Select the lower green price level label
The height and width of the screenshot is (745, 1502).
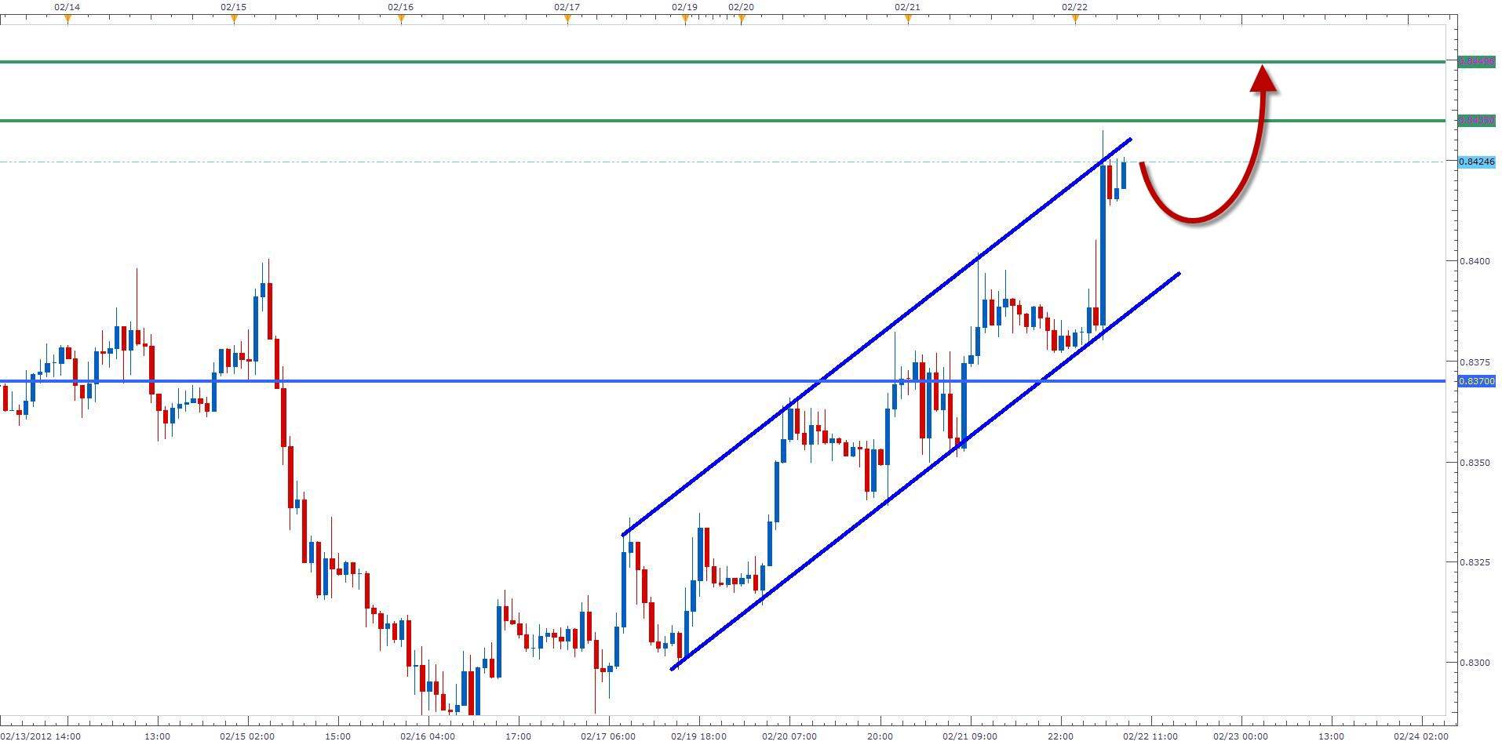[x=1476, y=121]
